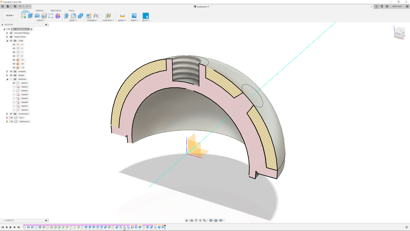
Task: Select the Revolve tool icon
Action: click(37, 16)
